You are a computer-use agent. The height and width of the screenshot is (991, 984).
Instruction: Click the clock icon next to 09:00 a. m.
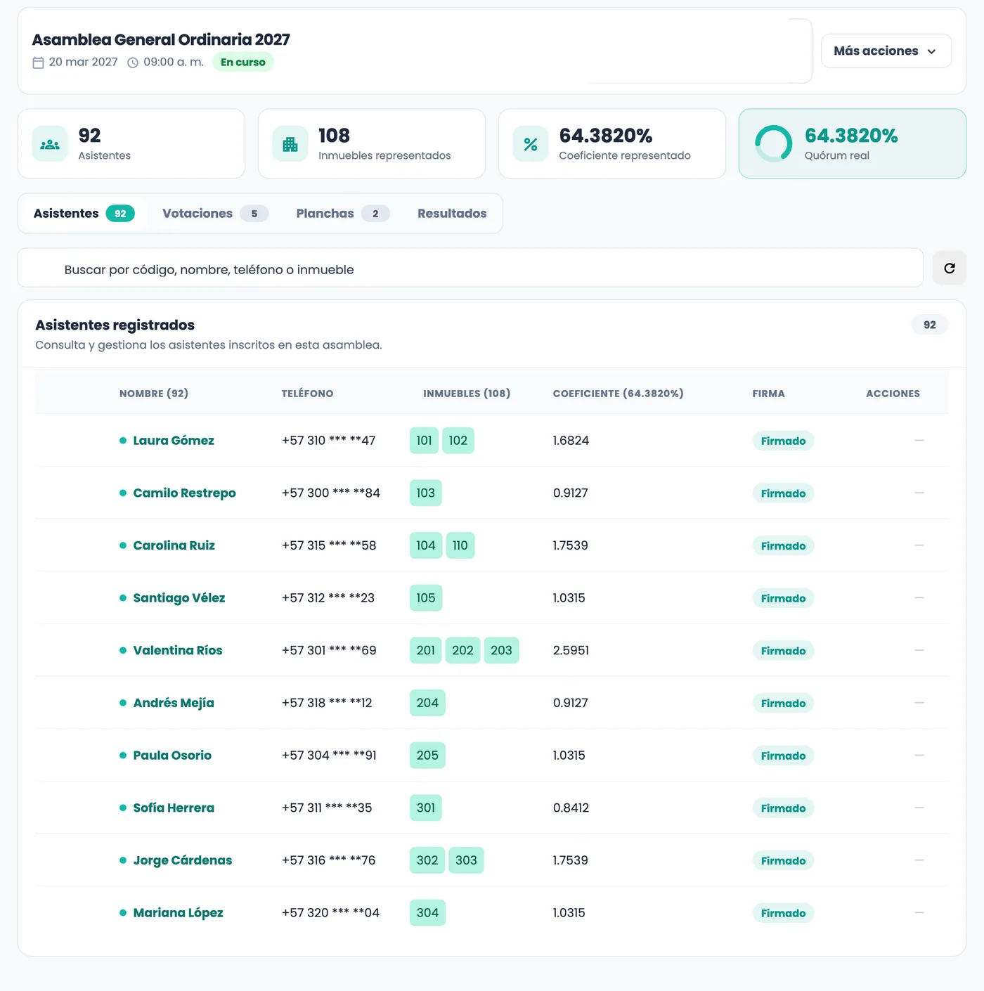(133, 63)
